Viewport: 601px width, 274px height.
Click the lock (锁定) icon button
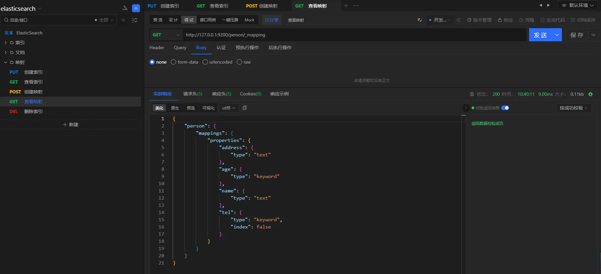[x=505, y=20]
